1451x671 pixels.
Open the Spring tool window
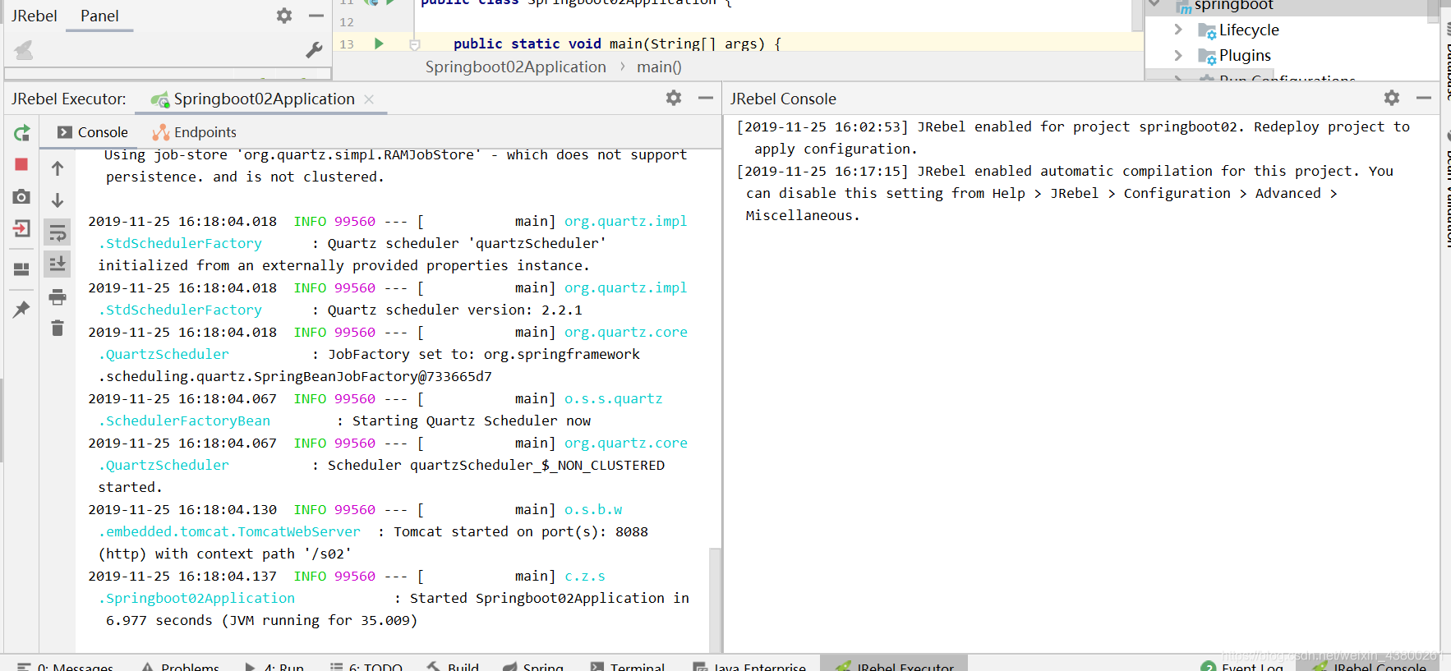[533, 665]
